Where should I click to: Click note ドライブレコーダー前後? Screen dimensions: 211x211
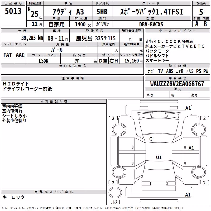pyautogui.click(x=27, y=89)
